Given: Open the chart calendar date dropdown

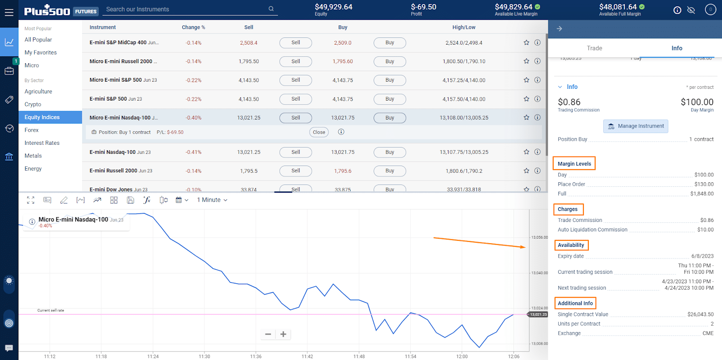Looking at the screenshot, I should click(182, 200).
